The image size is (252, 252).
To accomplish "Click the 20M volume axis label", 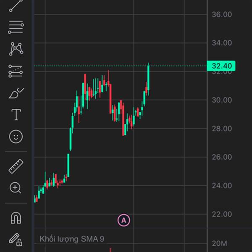I will point(220,244).
